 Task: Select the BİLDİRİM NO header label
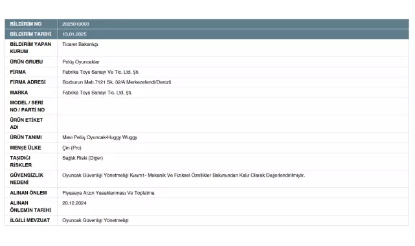click(26, 24)
